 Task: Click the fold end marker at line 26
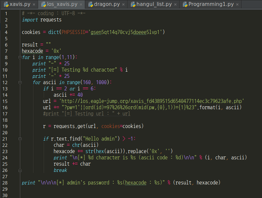click(20, 170)
